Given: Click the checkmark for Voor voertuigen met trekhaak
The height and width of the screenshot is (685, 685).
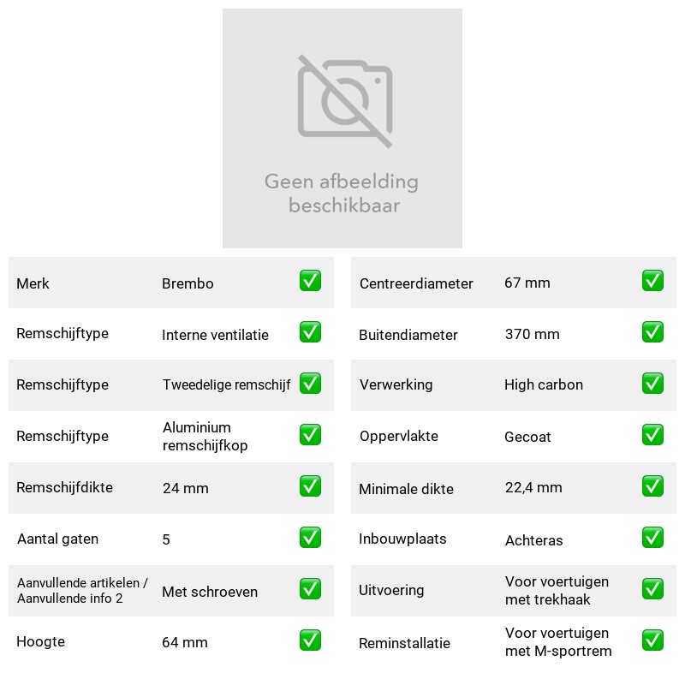Looking at the screenshot, I should pos(652,589).
